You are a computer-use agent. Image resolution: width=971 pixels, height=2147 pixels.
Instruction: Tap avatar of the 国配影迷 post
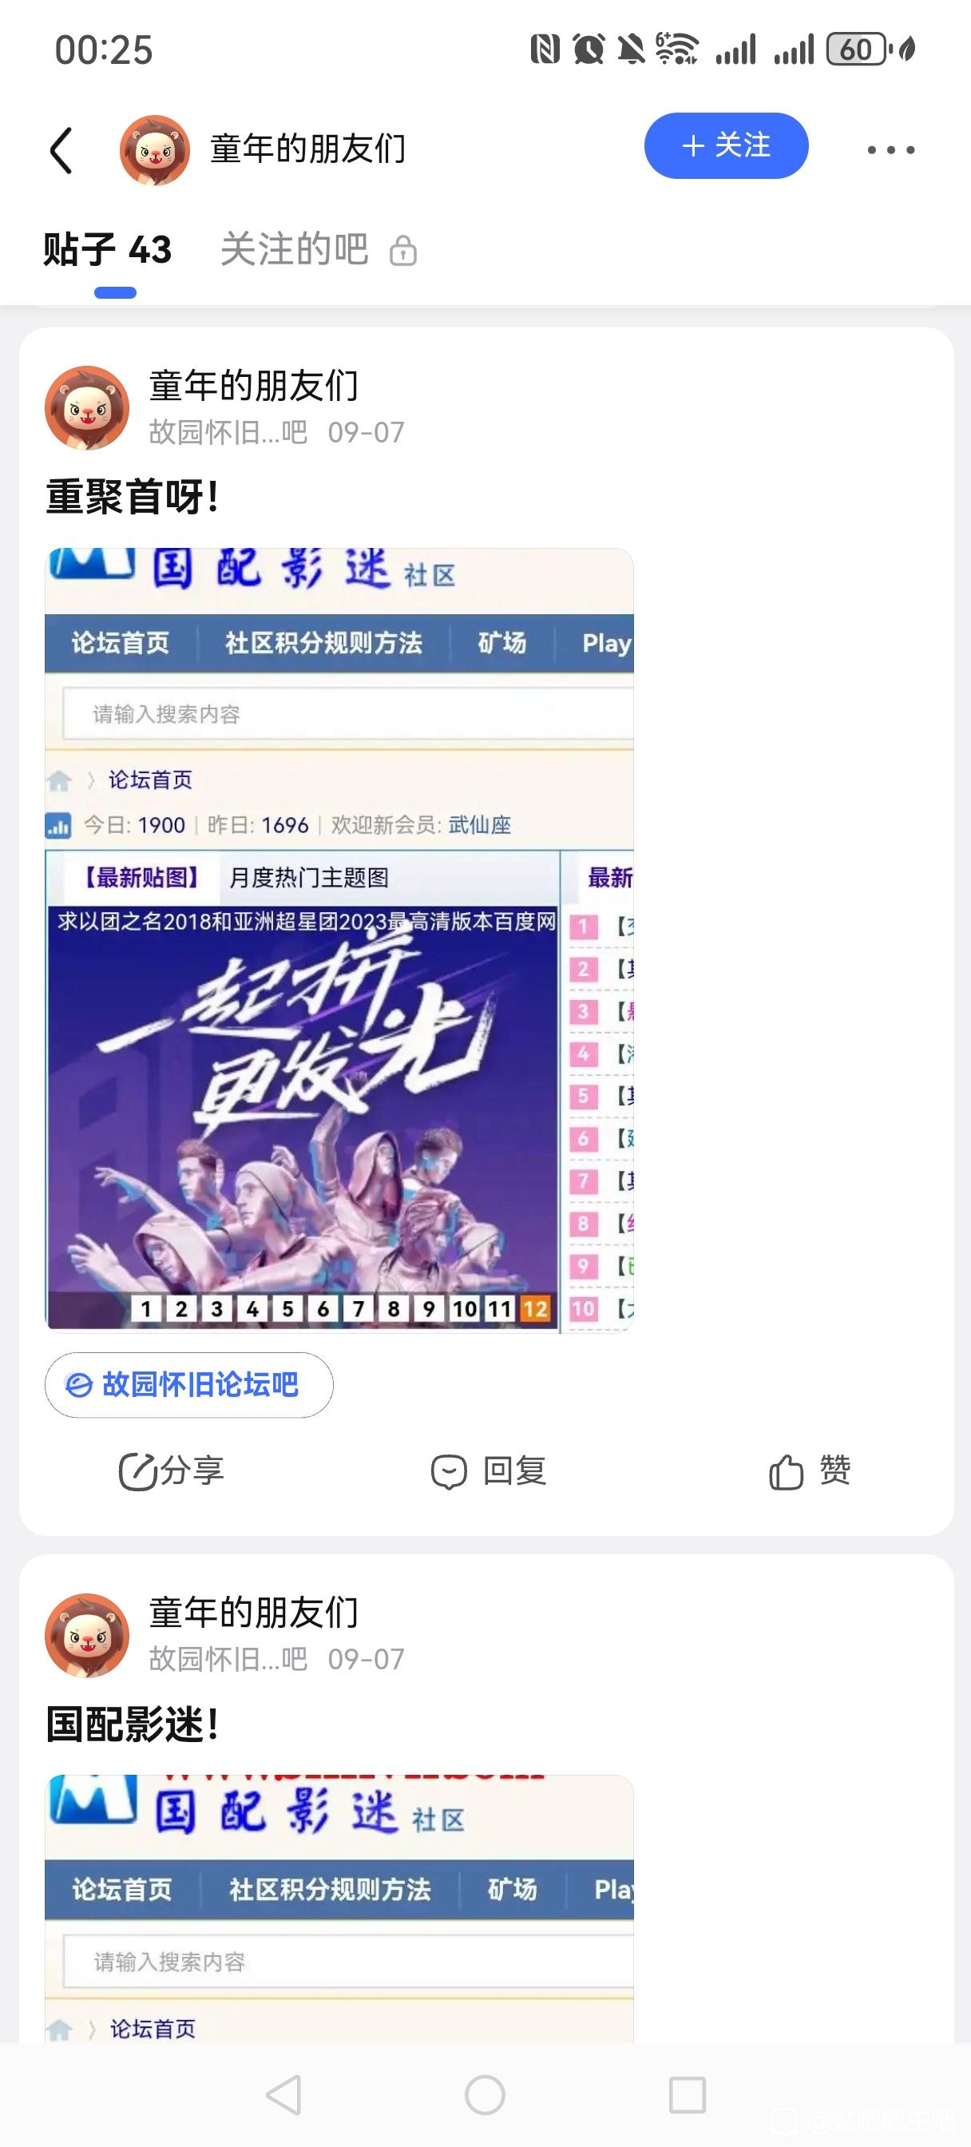(x=87, y=1635)
